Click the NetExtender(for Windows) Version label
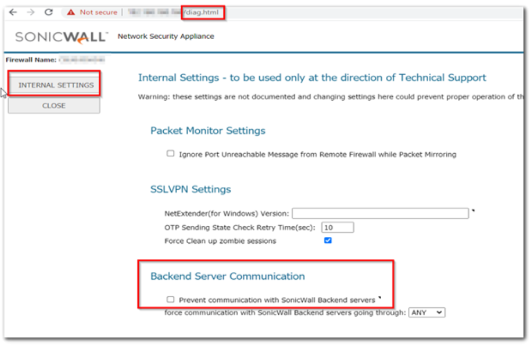 pos(226,214)
